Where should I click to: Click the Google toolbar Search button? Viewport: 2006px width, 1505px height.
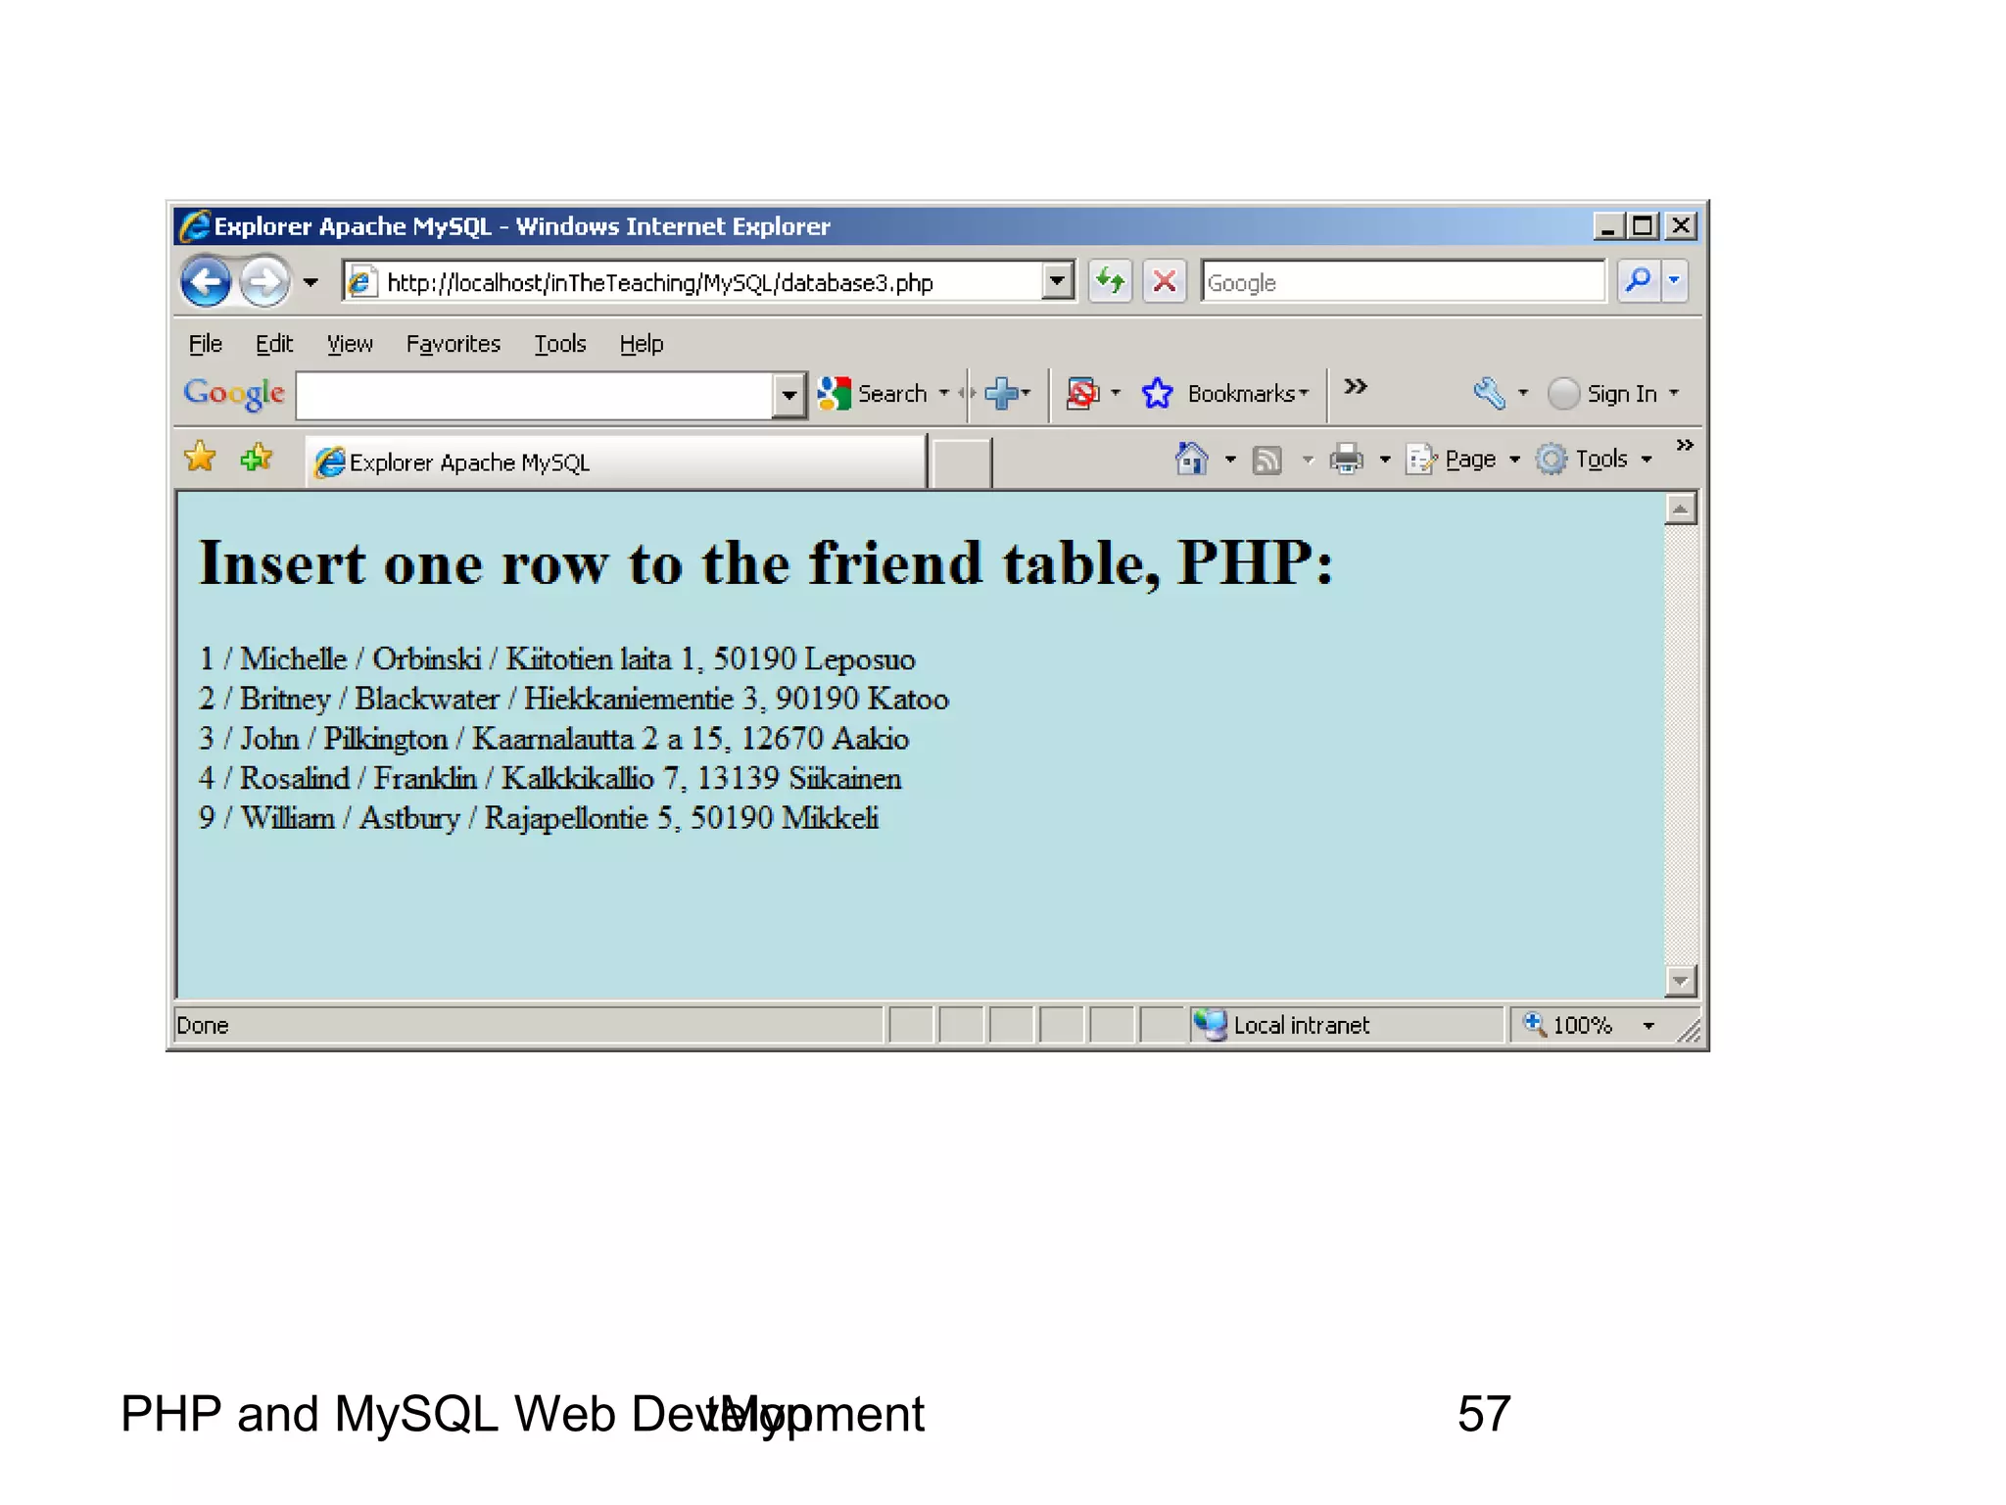pyautogui.click(x=873, y=394)
